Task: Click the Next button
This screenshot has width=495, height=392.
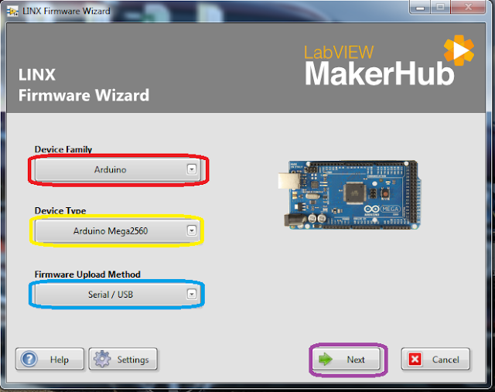Action: [347, 360]
